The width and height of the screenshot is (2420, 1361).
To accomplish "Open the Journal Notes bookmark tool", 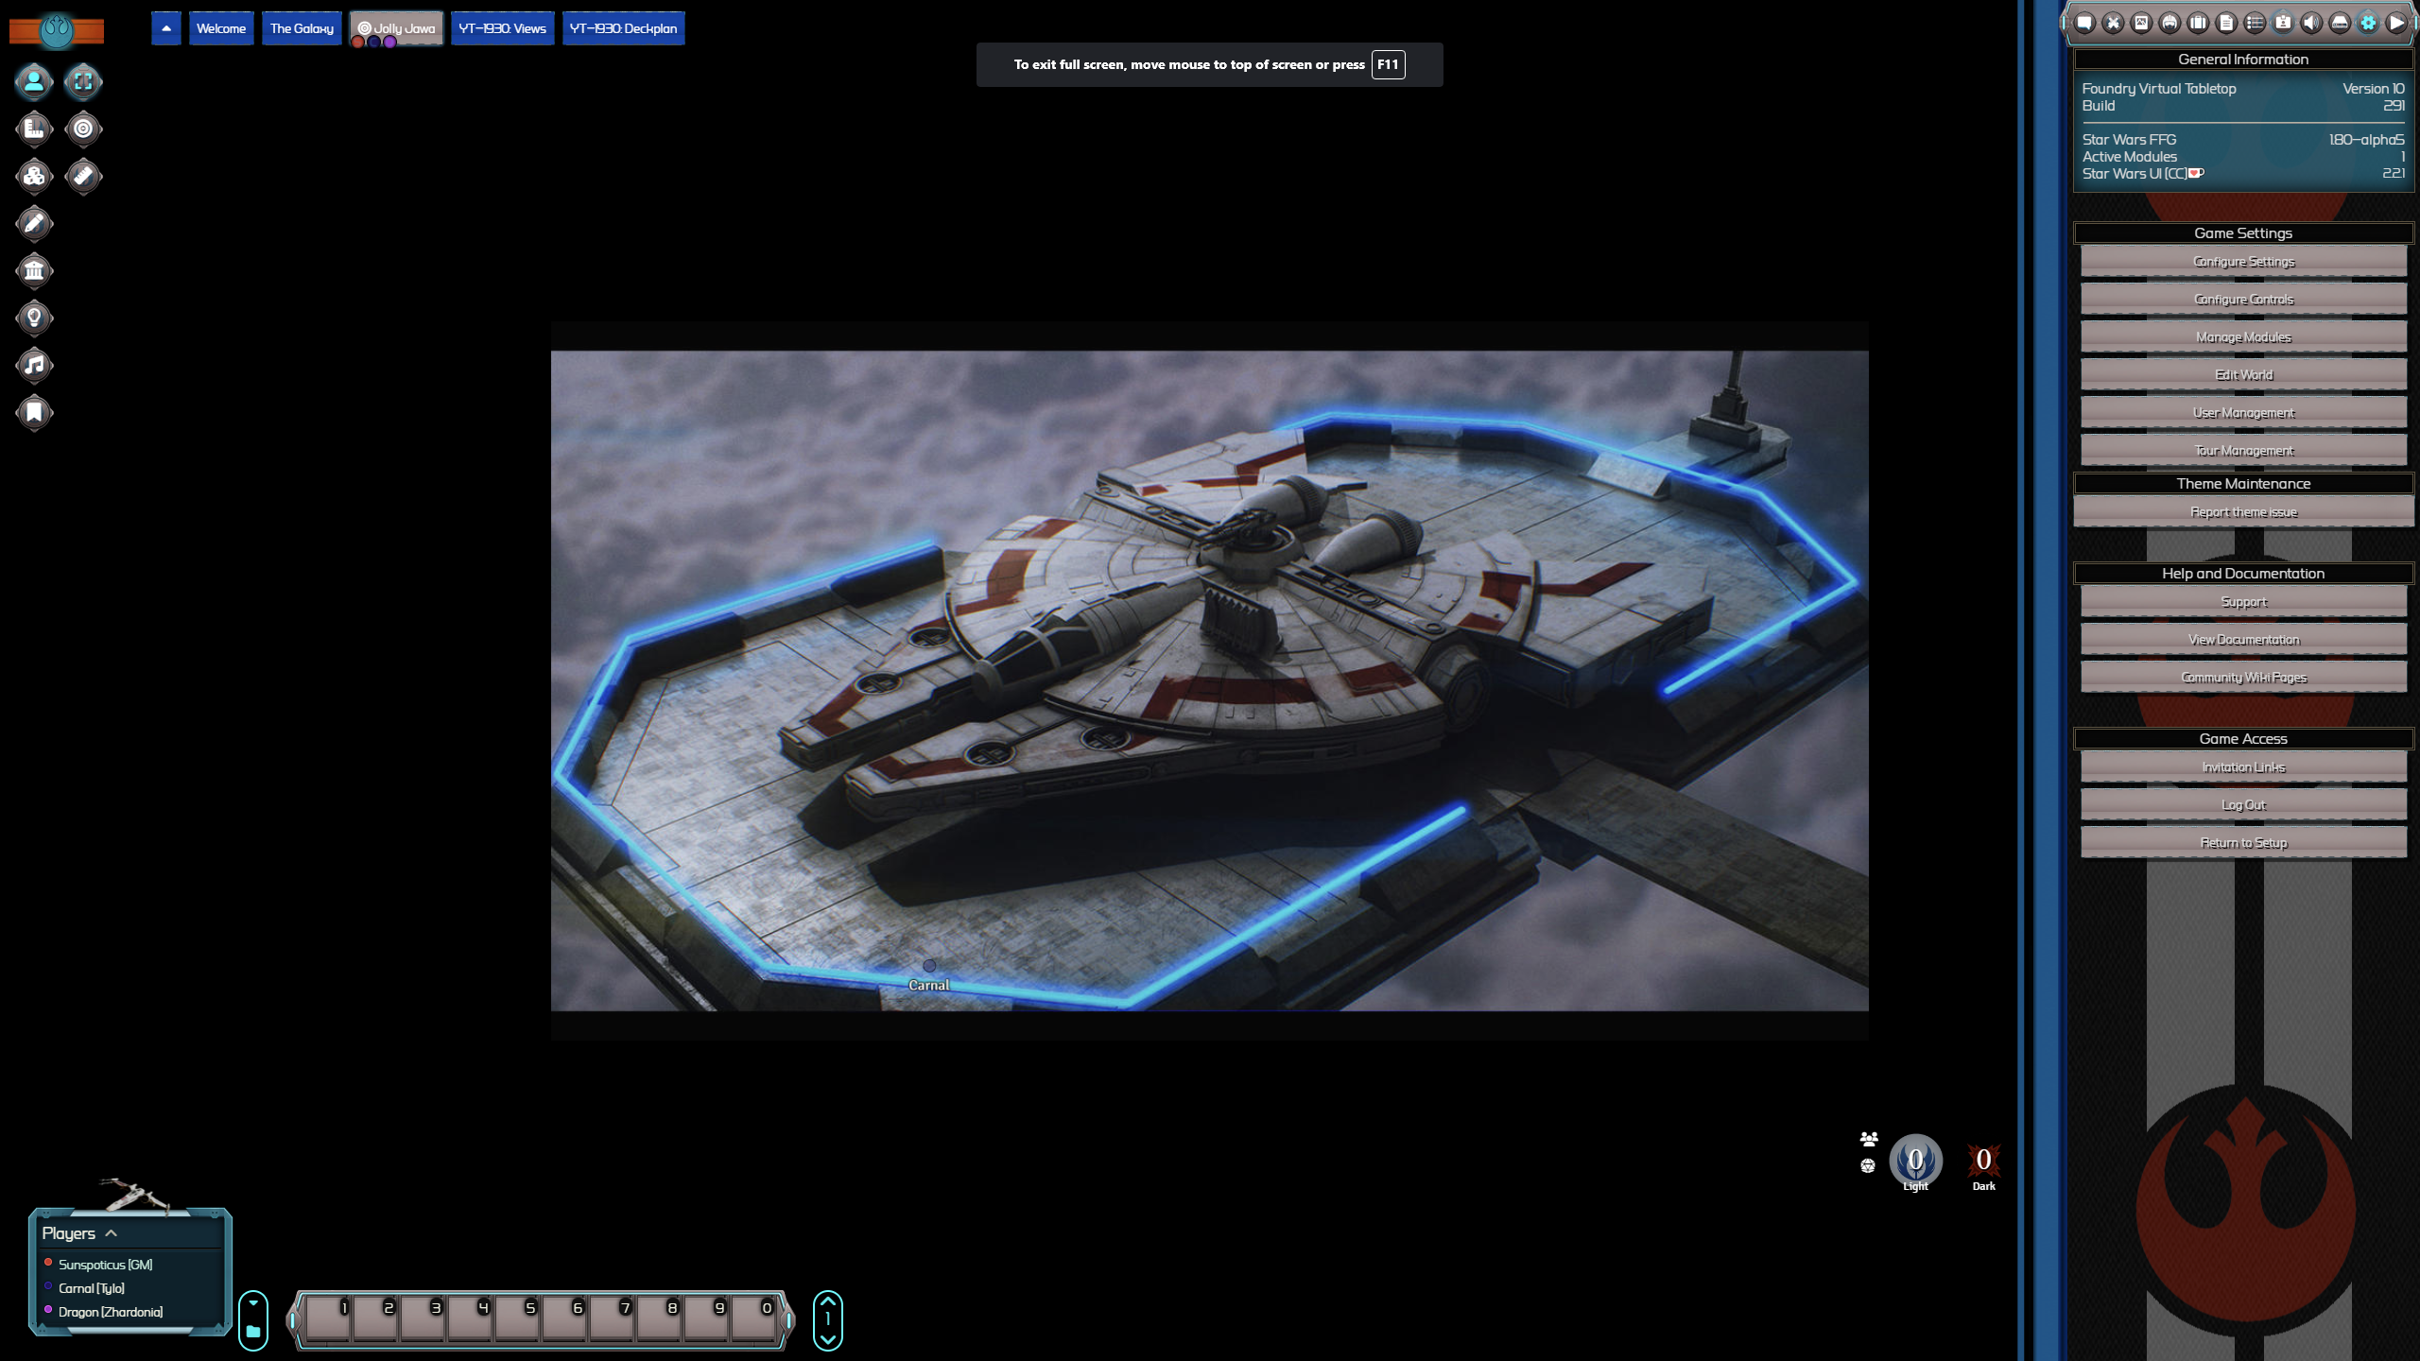I will coord(34,412).
